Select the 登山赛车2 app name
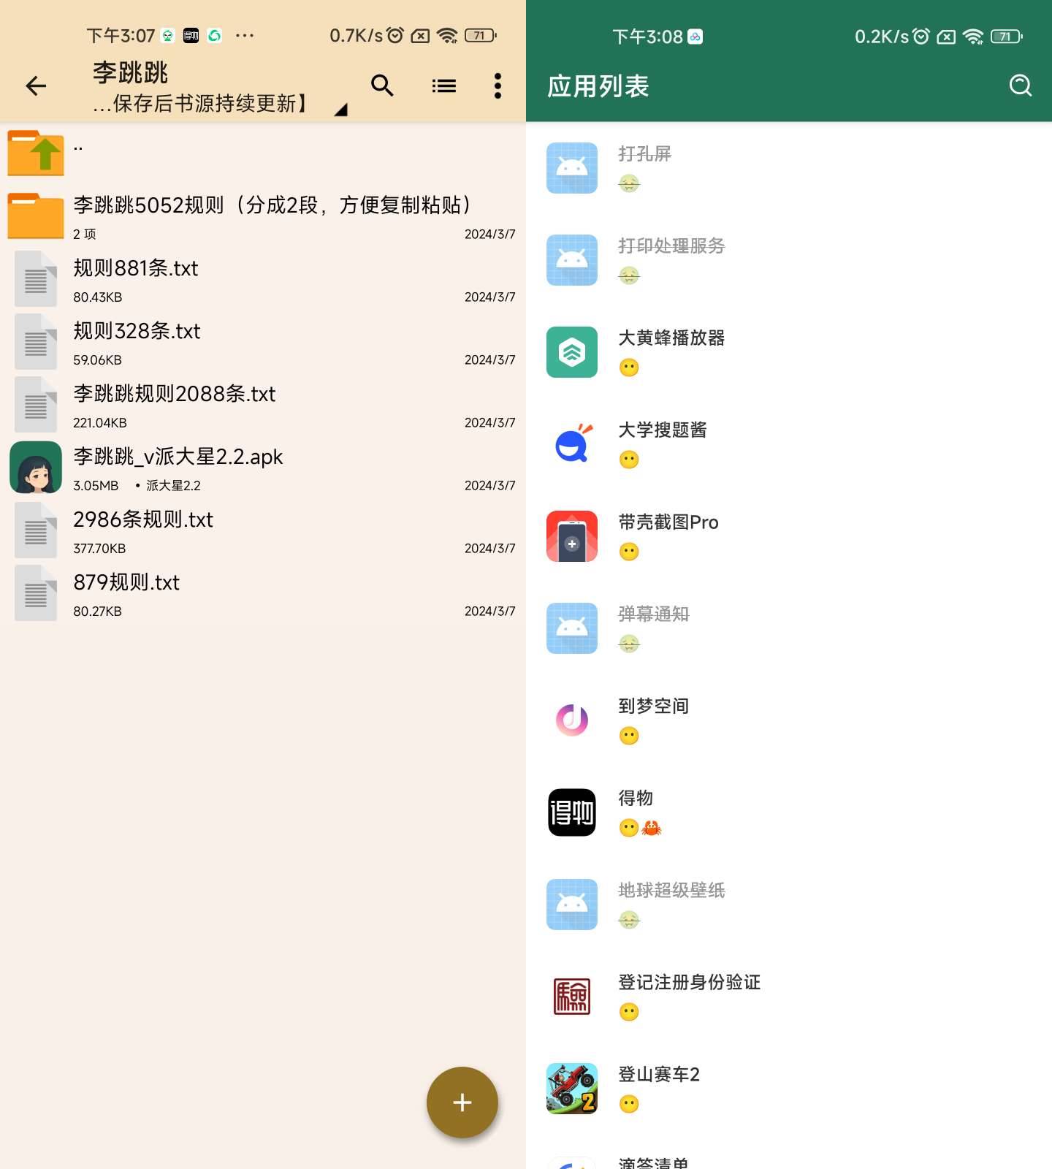 [659, 1074]
